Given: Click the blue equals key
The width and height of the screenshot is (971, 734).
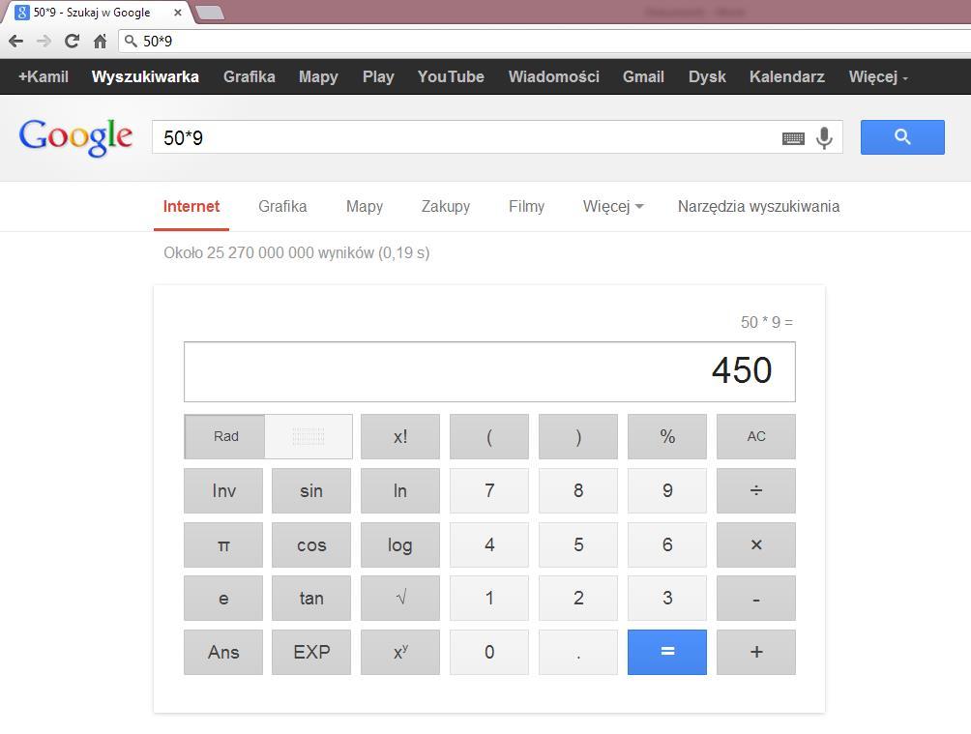Looking at the screenshot, I should [667, 652].
